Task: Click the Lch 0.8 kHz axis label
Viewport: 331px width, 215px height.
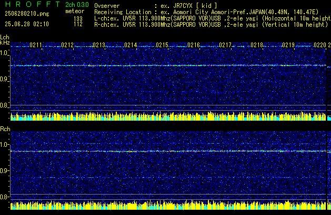Action: (4, 105)
